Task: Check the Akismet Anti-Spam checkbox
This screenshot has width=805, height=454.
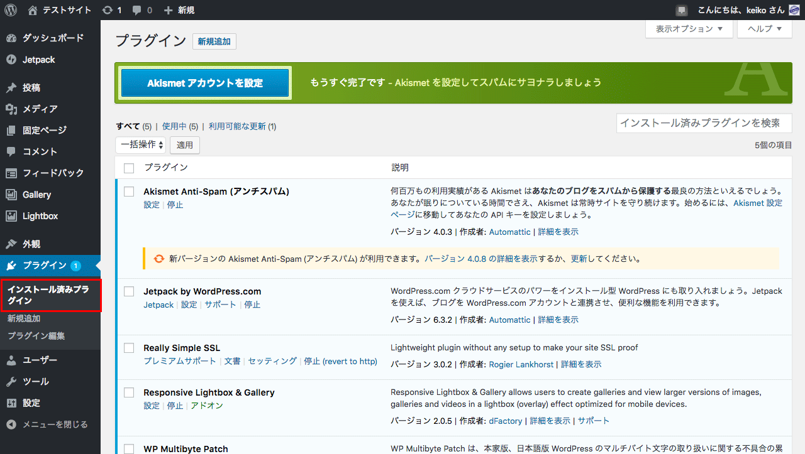Action: tap(129, 192)
